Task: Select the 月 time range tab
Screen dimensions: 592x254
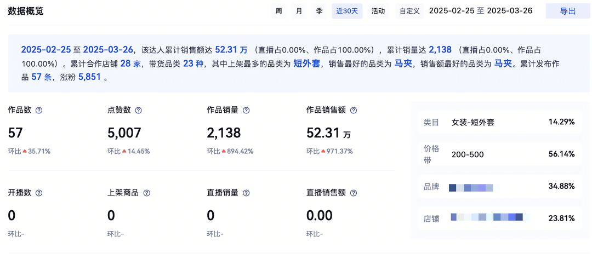Action: pos(299,11)
